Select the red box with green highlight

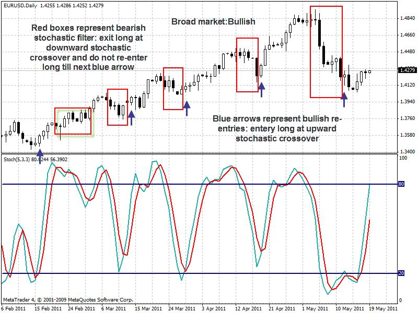click(73, 121)
